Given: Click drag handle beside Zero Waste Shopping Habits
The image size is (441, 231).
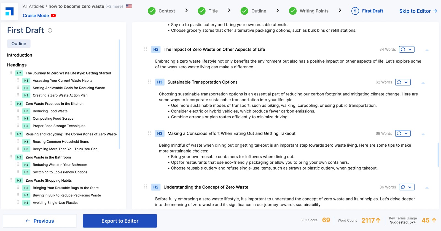Looking at the screenshot, I should coord(11,180).
